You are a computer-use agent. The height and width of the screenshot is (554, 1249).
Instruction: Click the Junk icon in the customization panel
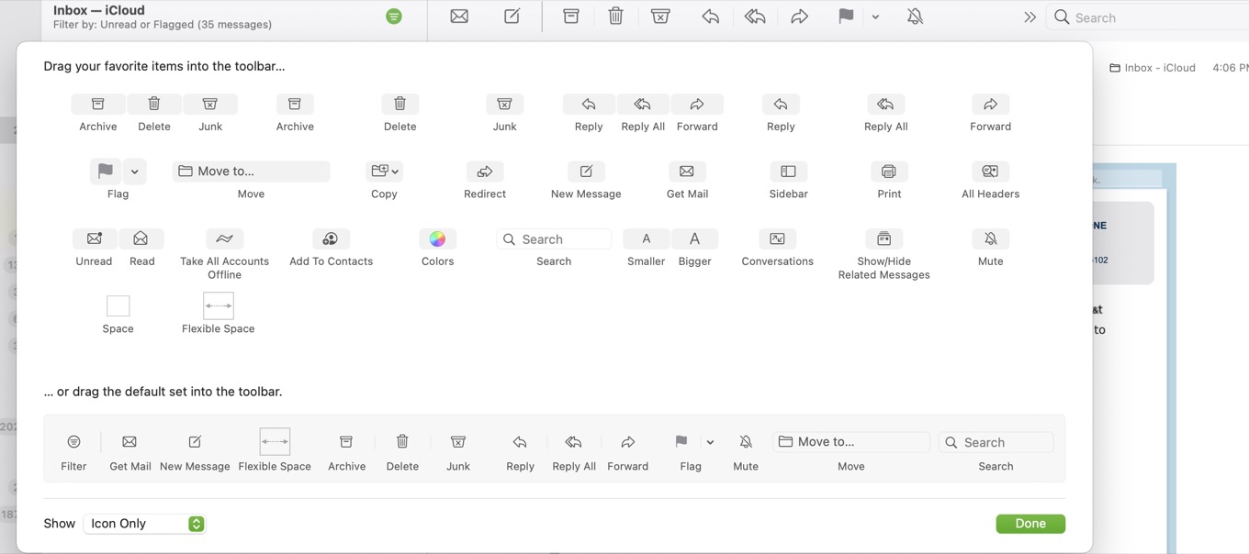pyautogui.click(x=210, y=104)
